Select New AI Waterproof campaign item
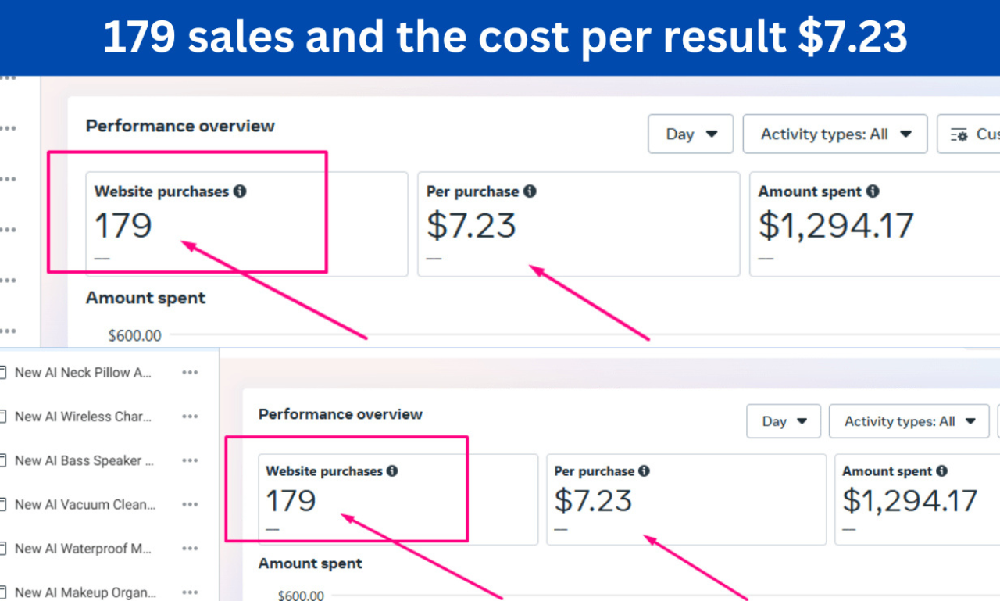Image resolution: width=1000 pixels, height=601 pixels. [83, 549]
